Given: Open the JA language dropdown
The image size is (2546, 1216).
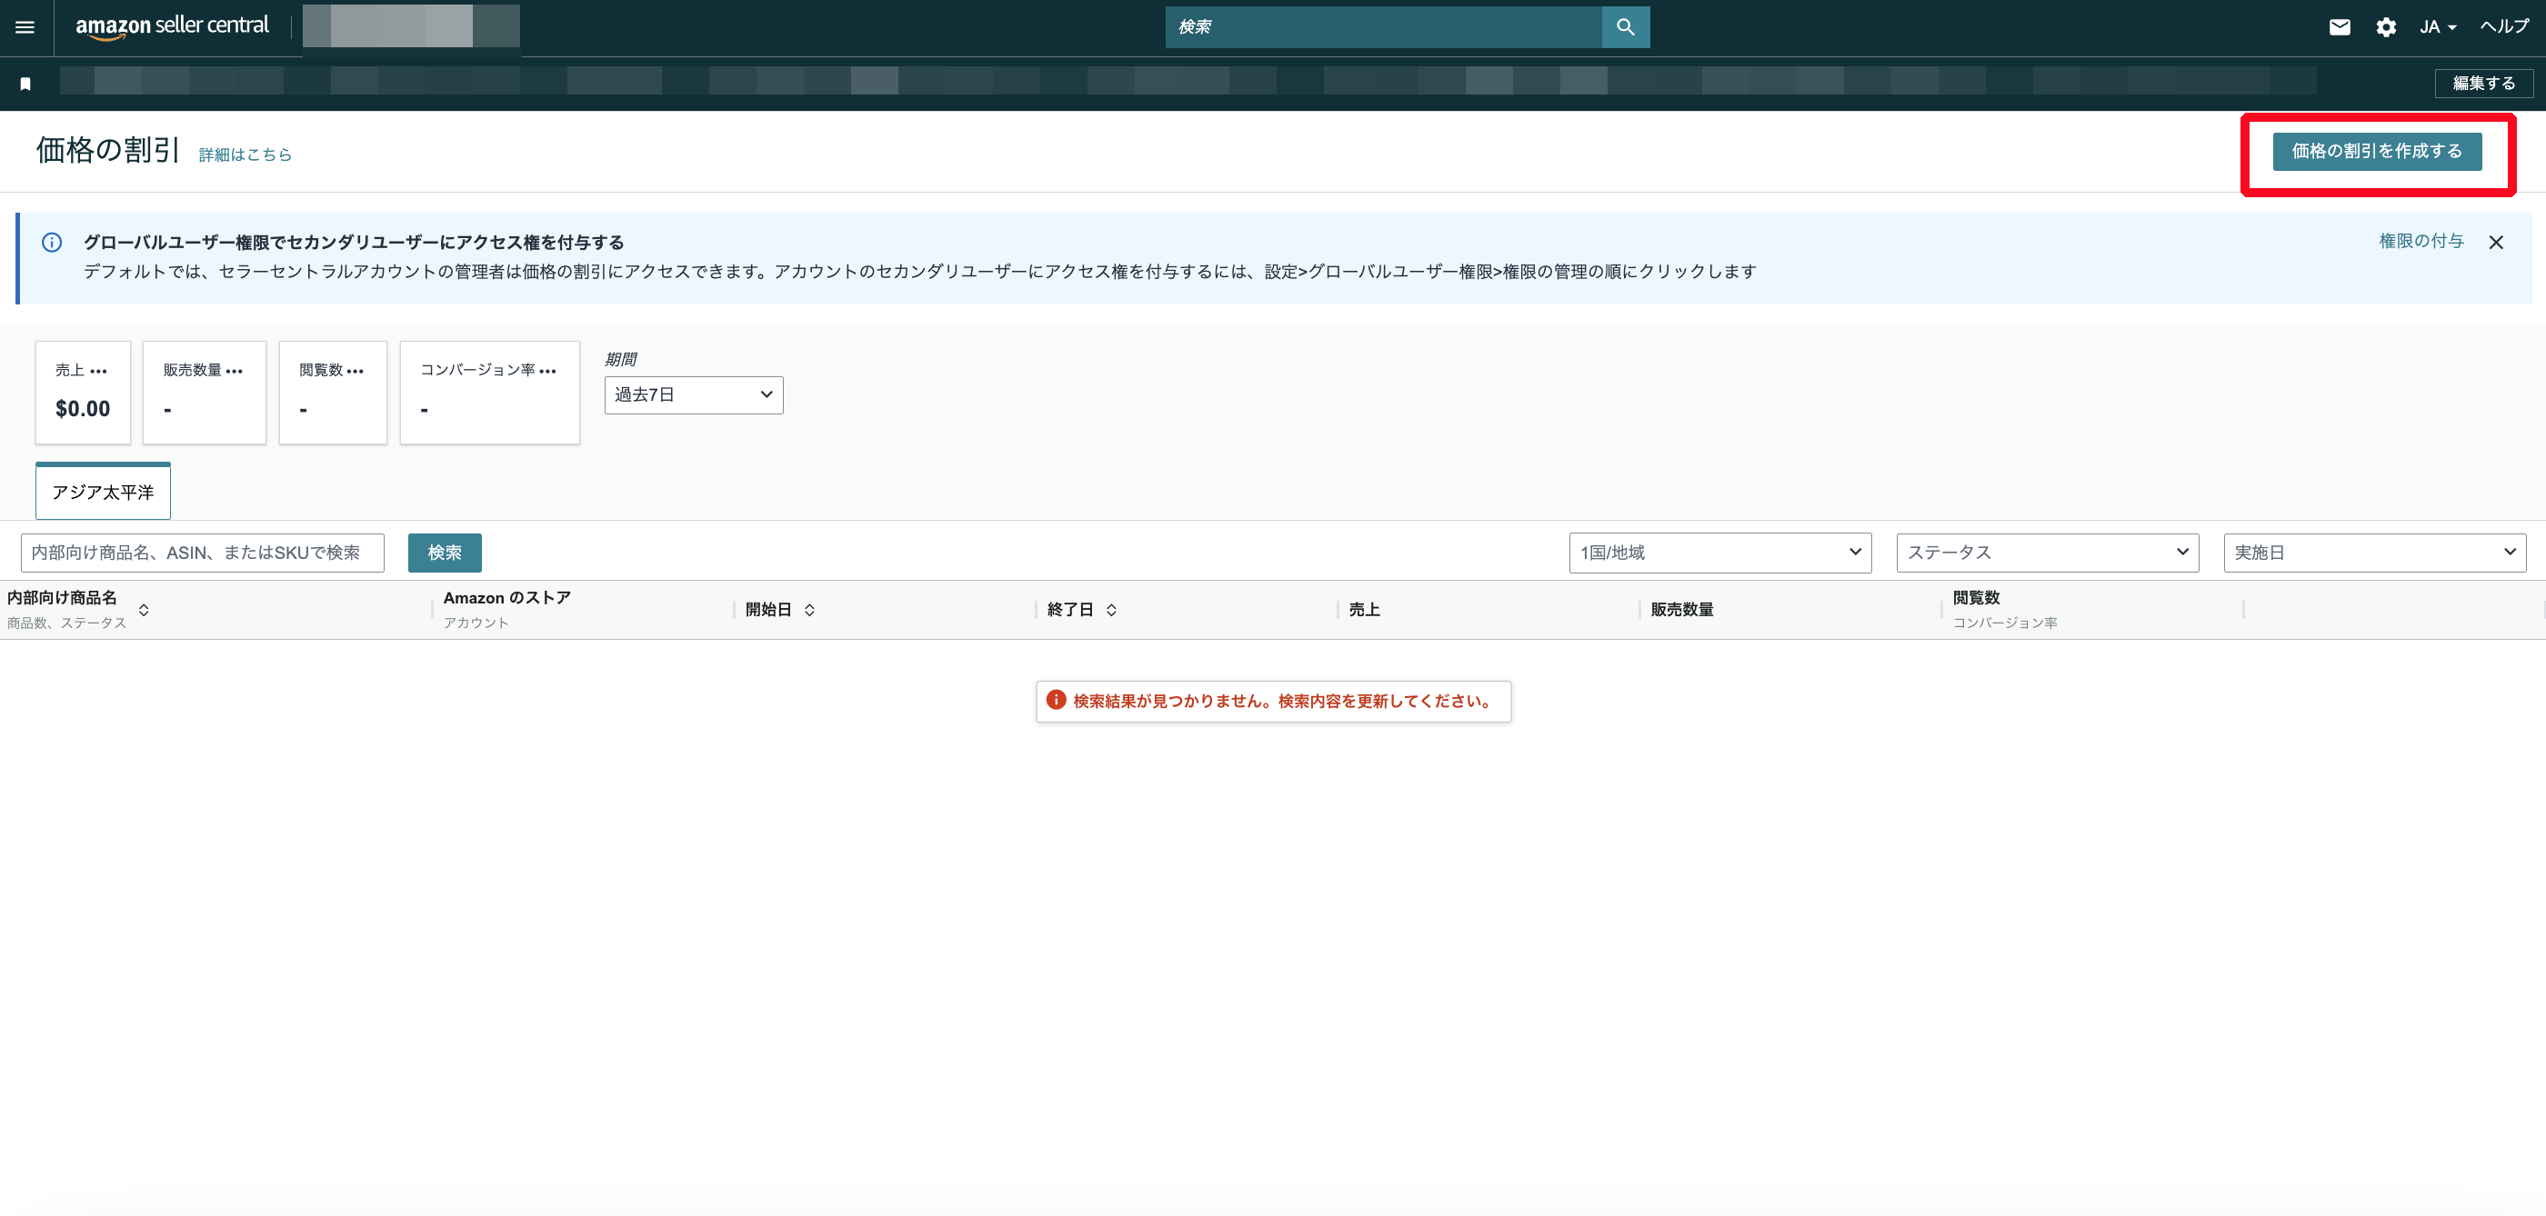Looking at the screenshot, I should coord(2437,27).
